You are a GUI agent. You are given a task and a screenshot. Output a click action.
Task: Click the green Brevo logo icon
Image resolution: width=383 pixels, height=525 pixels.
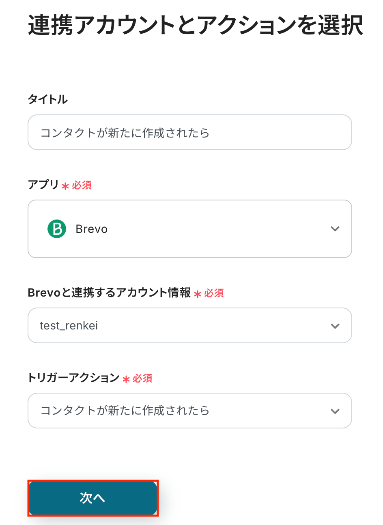(x=57, y=229)
